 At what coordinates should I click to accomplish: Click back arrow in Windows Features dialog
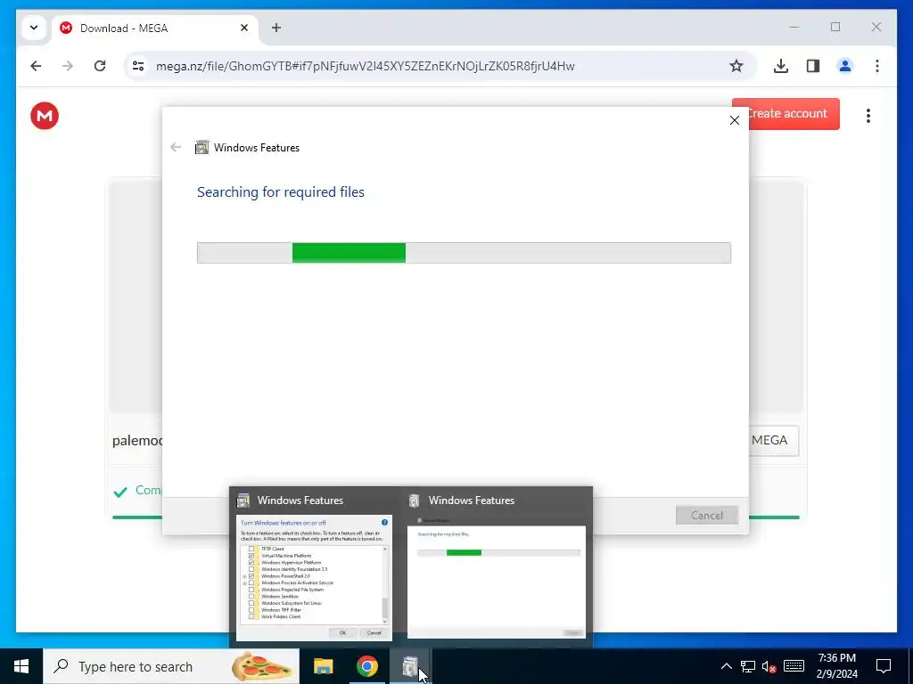click(x=176, y=147)
